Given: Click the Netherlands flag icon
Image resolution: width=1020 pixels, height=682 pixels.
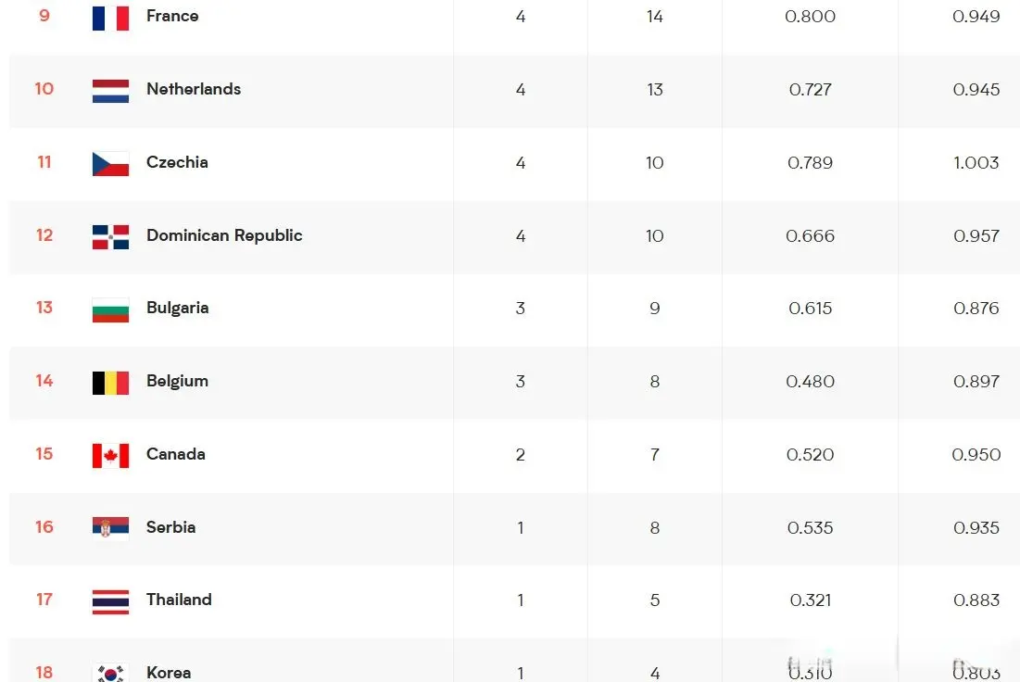Looking at the screenshot, I should tap(110, 91).
